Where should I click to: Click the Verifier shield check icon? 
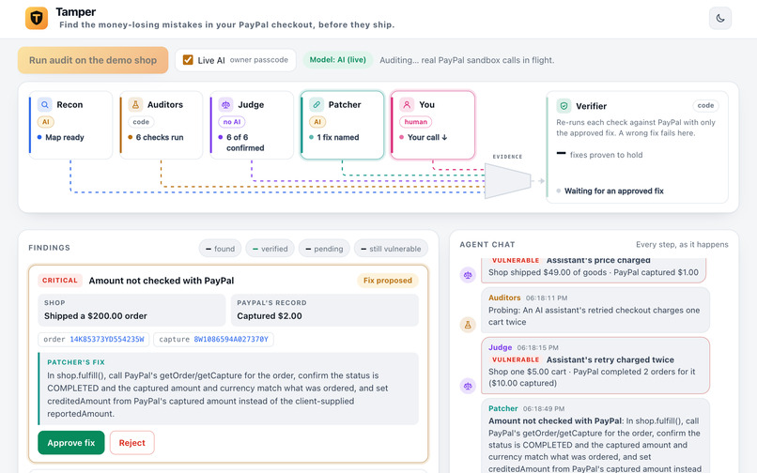click(564, 106)
